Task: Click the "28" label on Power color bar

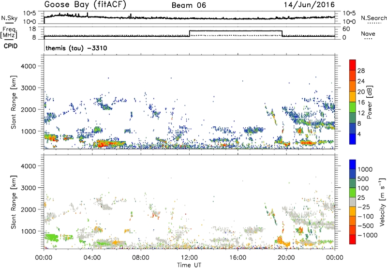Action: 361,71
